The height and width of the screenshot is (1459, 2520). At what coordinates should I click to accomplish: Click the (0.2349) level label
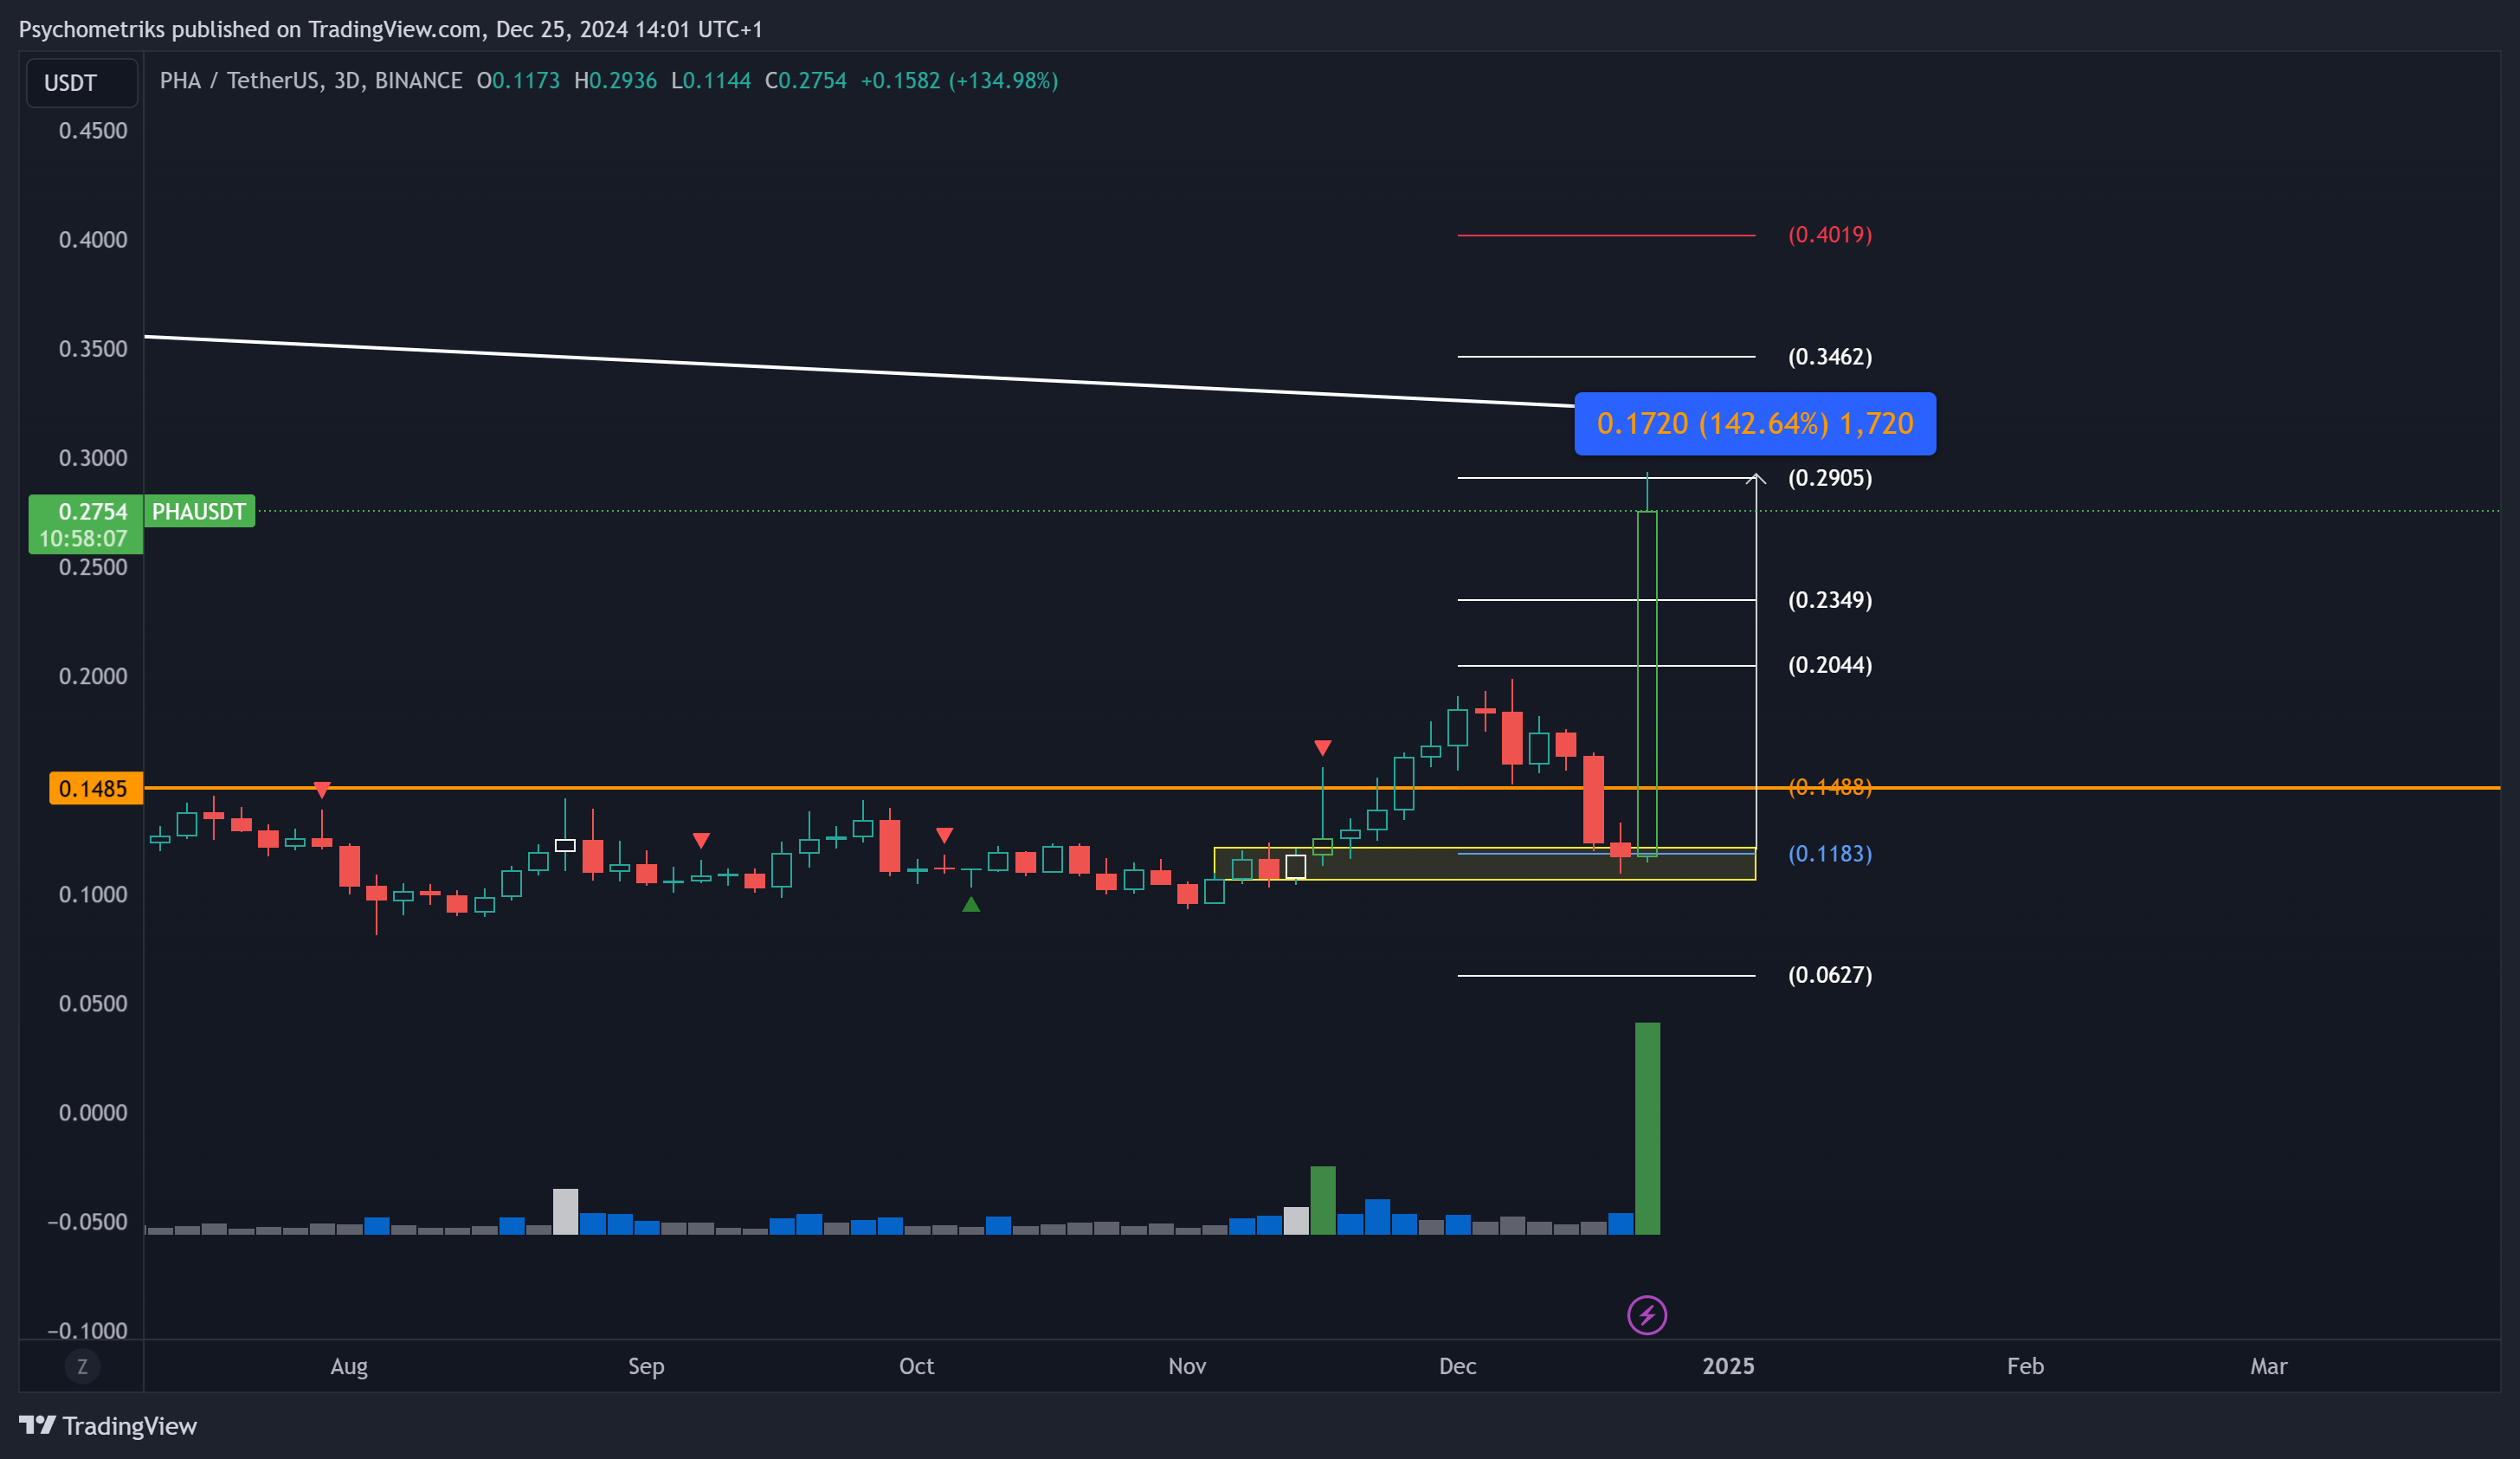(1830, 600)
